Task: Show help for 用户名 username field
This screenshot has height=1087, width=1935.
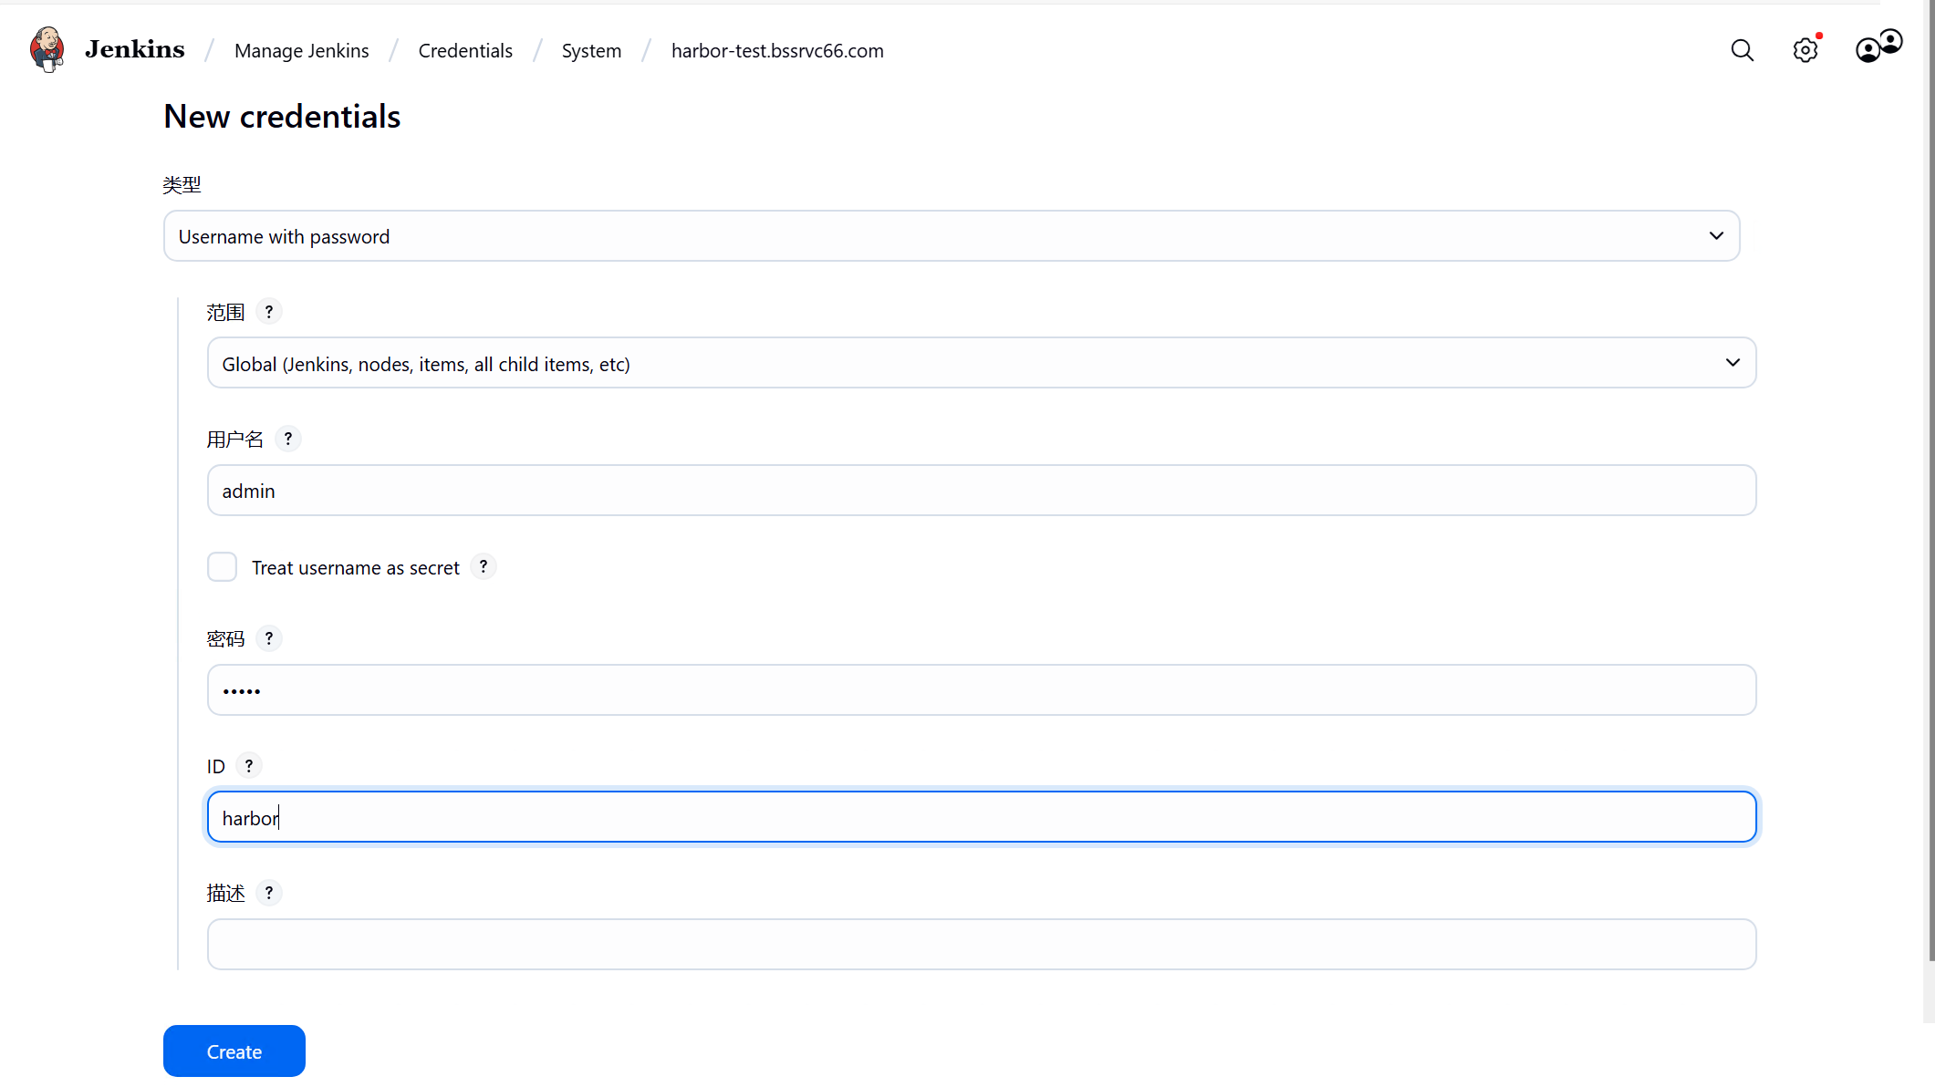Action: click(x=287, y=439)
